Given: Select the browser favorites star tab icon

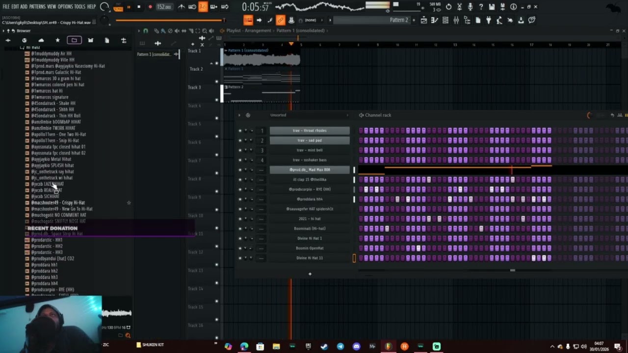Looking at the screenshot, I should tap(57, 40).
